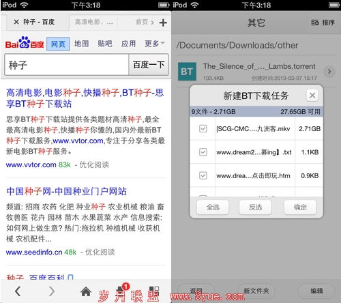This screenshot has height=303, width=341.
Task: Select the 1.1KB size cell
Action: (x=310, y=152)
